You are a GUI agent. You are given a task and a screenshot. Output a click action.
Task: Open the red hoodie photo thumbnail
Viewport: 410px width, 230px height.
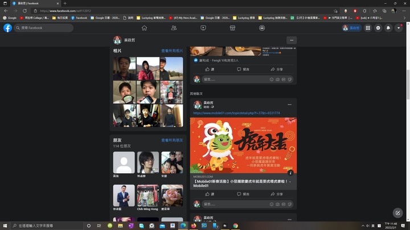tap(147, 68)
